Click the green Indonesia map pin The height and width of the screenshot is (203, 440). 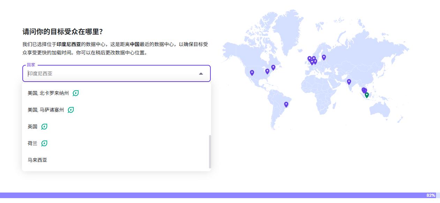tap(367, 95)
